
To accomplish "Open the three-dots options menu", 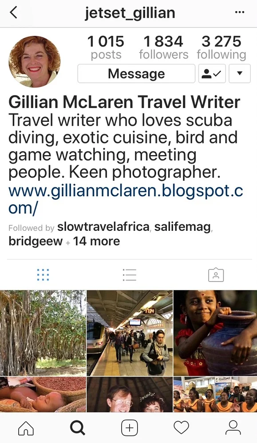I will [239, 12].
